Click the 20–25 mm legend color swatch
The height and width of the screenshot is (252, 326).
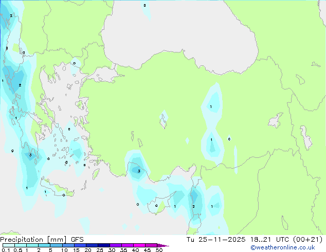coord(92,245)
